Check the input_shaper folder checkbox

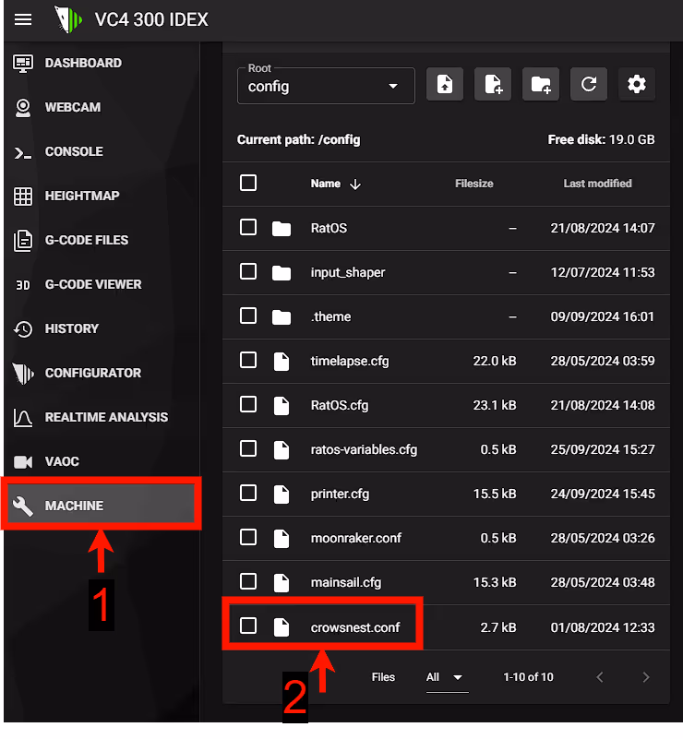point(248,271)
